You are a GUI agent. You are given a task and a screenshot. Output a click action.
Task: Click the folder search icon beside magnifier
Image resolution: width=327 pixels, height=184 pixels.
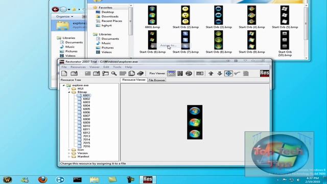coord(105,74)
